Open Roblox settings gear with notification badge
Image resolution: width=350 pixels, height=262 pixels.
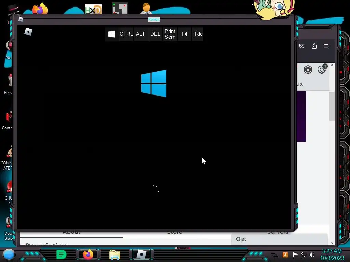(x=322, y=69)
